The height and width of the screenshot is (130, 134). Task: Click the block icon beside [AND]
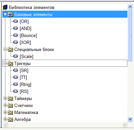(x=16, y=28)
